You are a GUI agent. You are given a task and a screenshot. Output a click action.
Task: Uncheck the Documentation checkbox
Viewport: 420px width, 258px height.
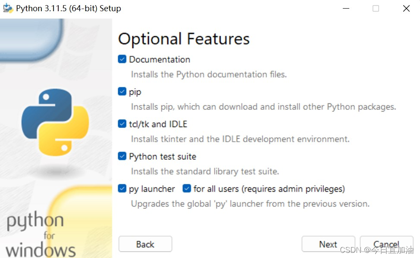[122, 59]
